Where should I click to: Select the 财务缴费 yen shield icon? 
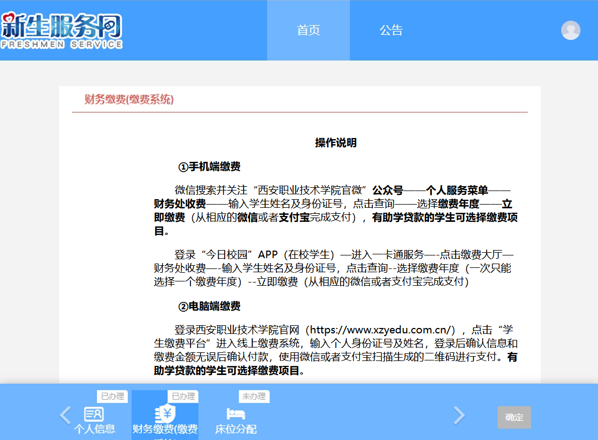pos(165,414)
